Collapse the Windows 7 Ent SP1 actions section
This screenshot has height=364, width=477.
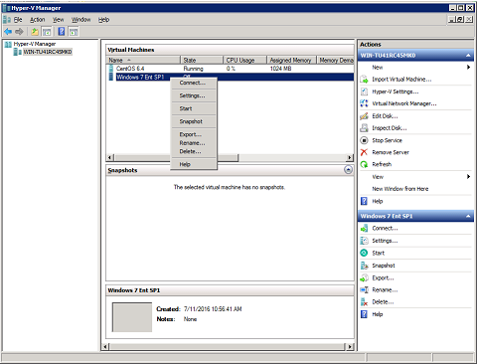coord(468,216)
